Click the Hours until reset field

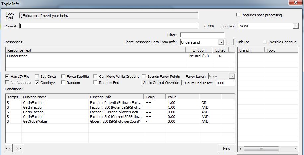pos(225,83)
